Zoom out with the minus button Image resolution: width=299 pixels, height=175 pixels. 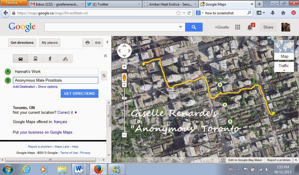point(124,135)
